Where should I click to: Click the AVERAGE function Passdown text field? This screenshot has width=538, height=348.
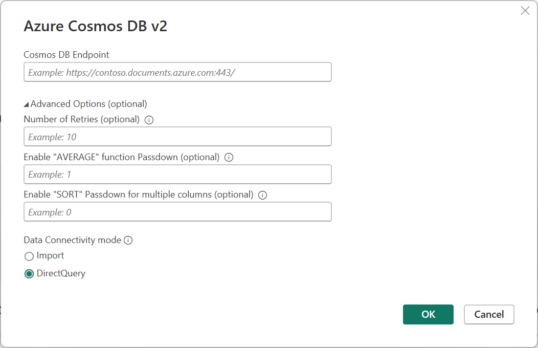[x=177, y=174]
